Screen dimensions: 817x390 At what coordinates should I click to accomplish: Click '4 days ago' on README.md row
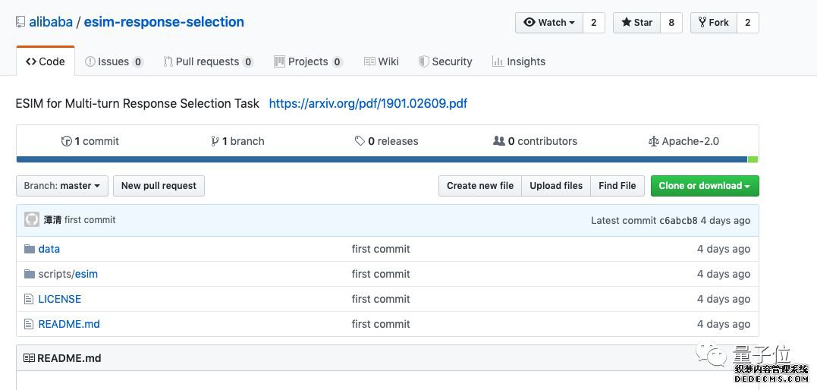pyautogui.click(x=724, y=324)
